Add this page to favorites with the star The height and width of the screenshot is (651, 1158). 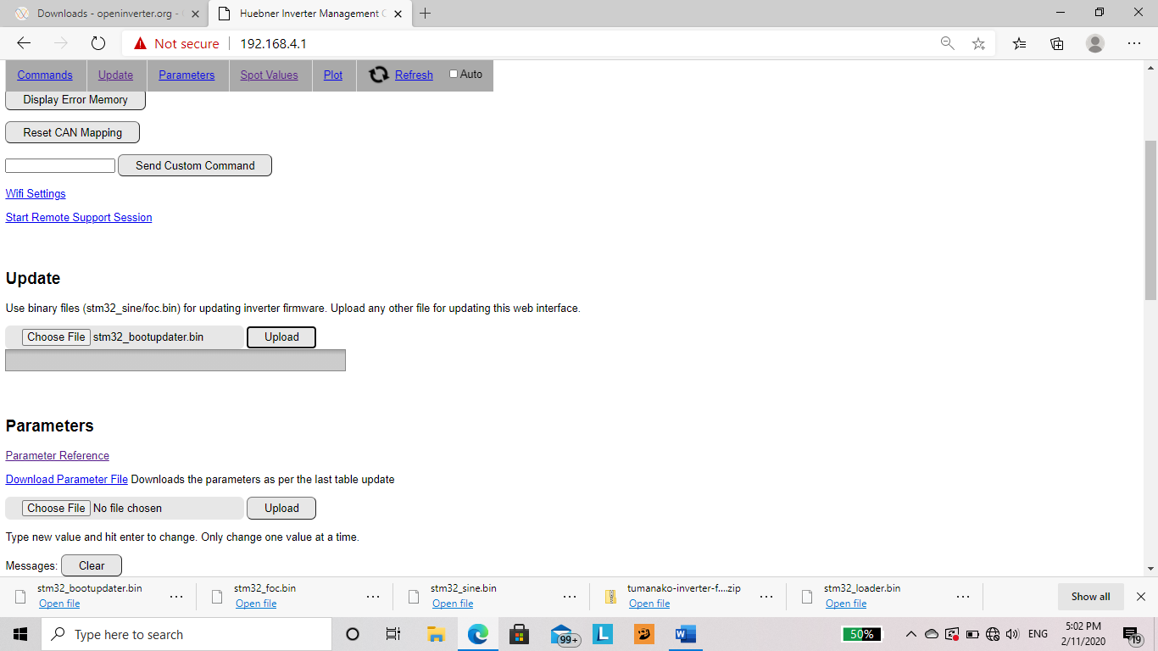tap(978, 43)
